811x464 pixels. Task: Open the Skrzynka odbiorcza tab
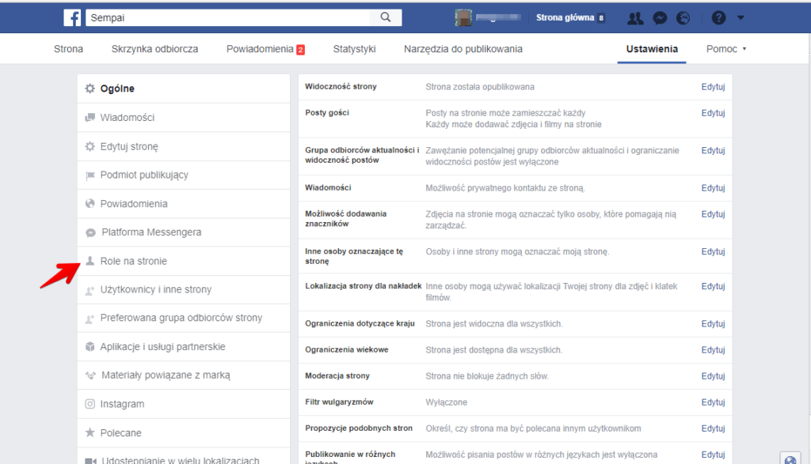154,49
